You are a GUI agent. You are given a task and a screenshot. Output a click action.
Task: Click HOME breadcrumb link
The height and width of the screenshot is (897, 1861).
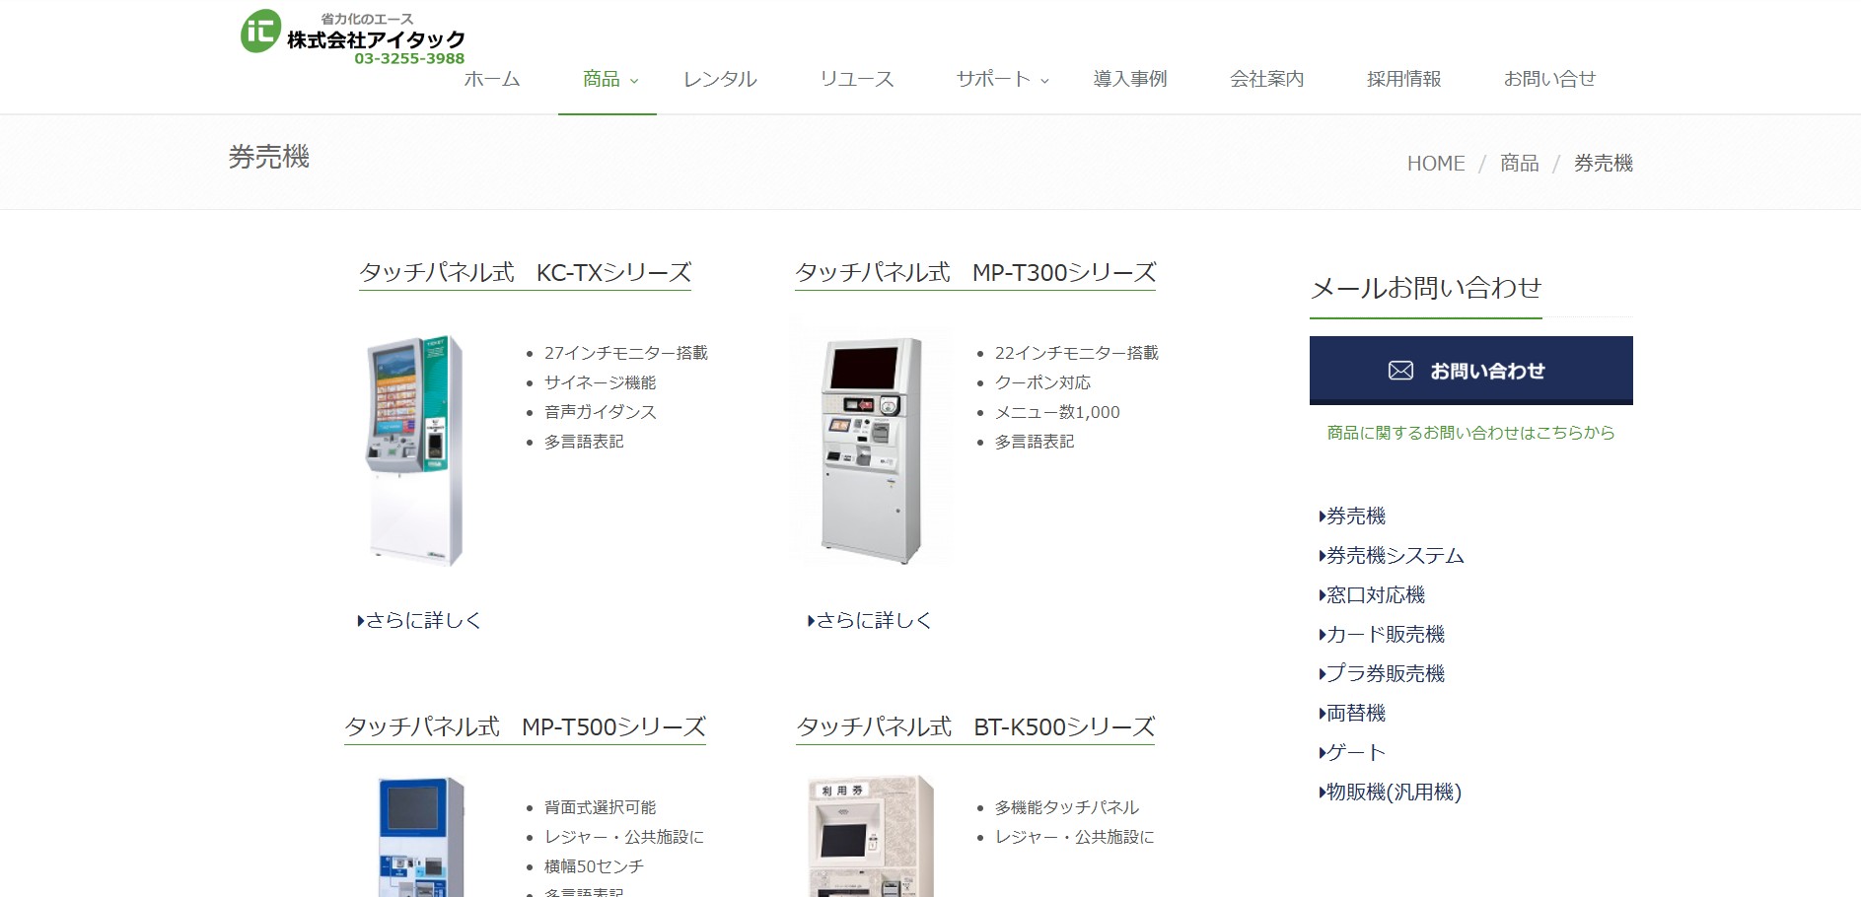(1436, 164)
